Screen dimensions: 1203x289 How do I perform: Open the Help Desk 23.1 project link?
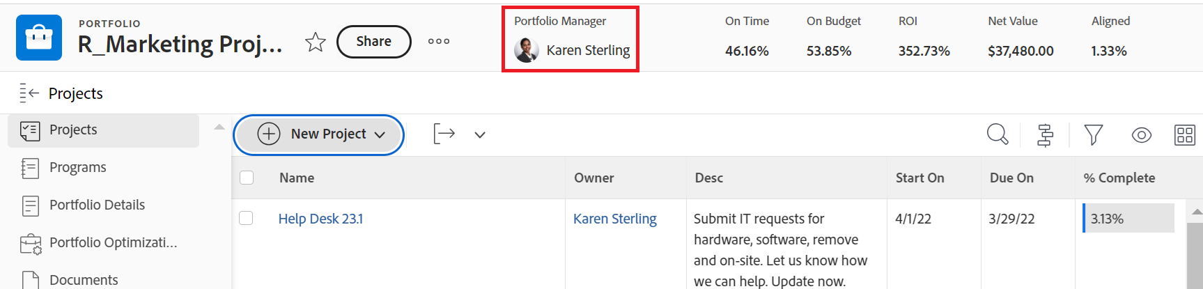tap(320, 219)
